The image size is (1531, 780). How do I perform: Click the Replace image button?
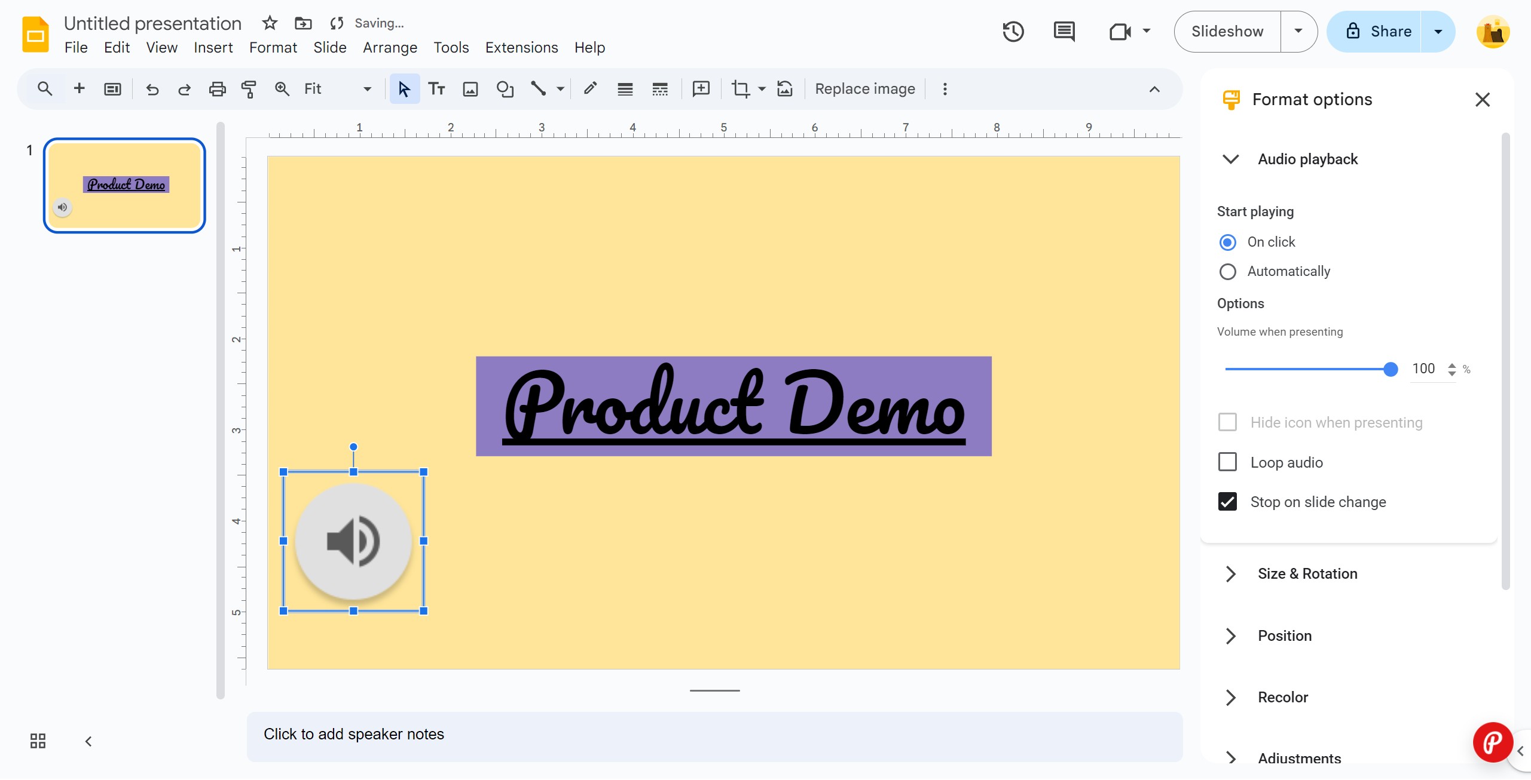point(864,89)
